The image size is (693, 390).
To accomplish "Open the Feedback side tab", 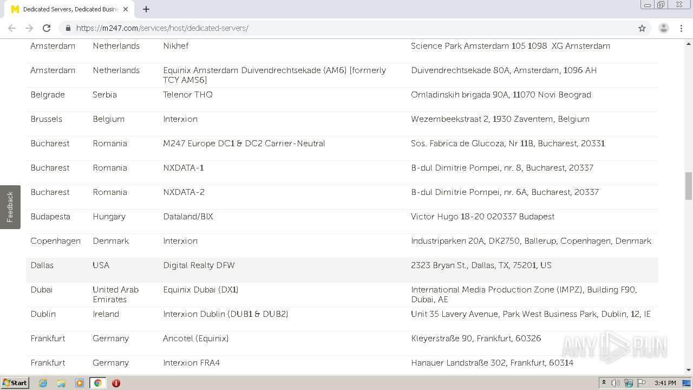I will click(10, 207).
